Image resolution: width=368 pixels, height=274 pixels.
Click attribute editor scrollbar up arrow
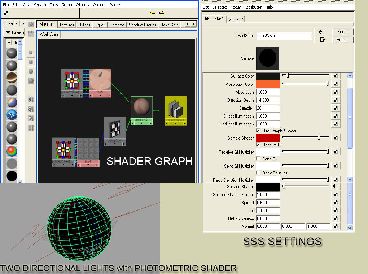(350, 76)
